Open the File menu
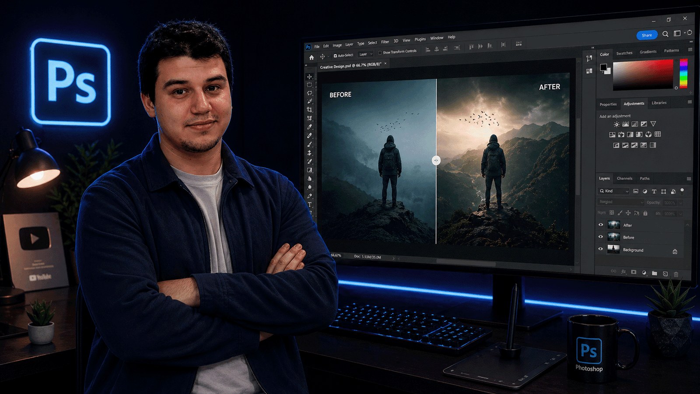This screenshot has width=700, height=394. [317, 46]
